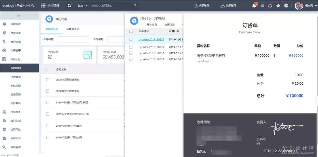Tick select-all checkbox beside 订单编号 header
This screenshot has height=157, width=318.
click(x=131, y=31)
